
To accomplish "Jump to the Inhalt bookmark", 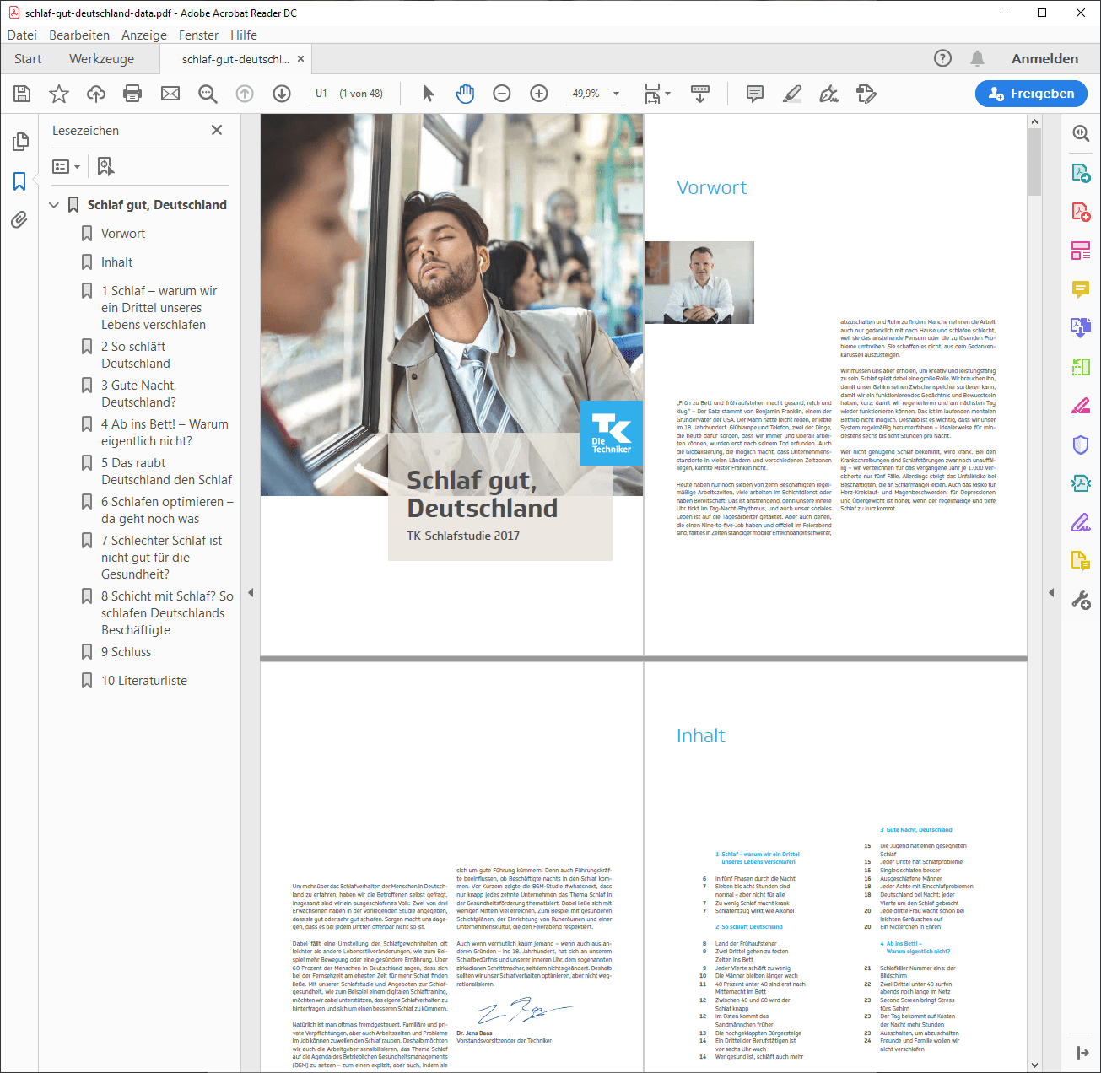I will point(117,262).
